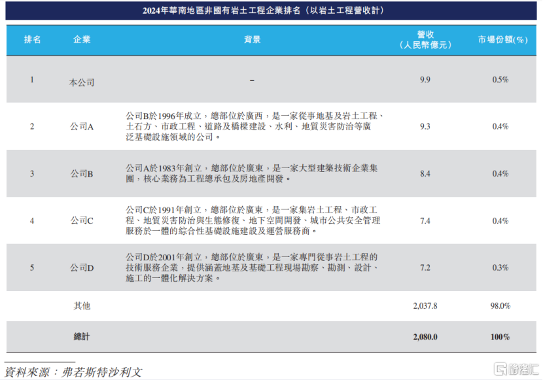The image size is (543, 380).
Task: Select the 公司C enterprise name cell
Action: (82, 221)
